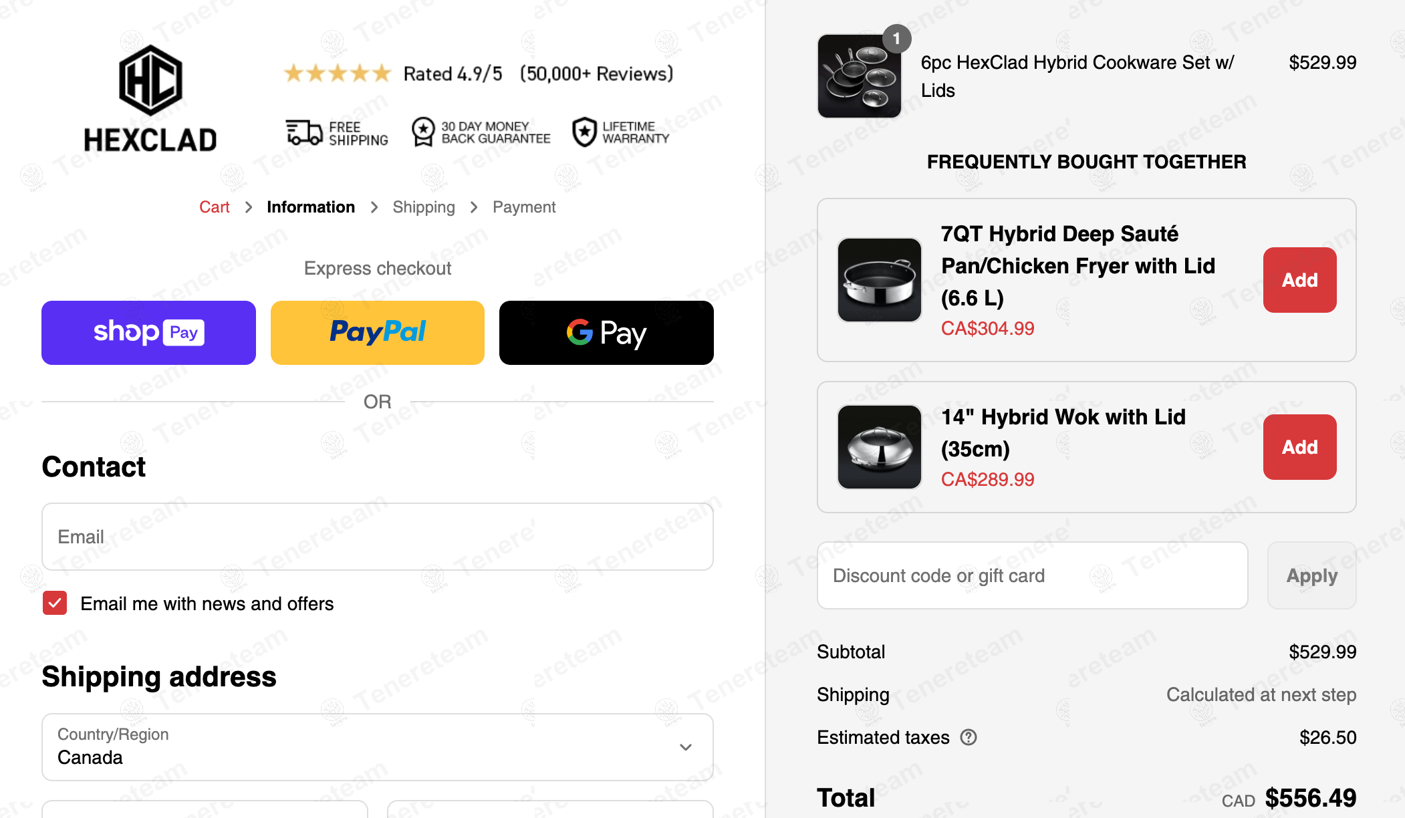Add the 14" Hybrid Wok with Lid

click(1299, 447)
